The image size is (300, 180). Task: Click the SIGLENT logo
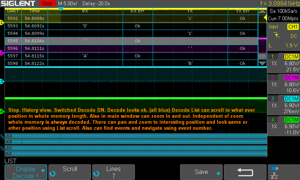[18, 3]
